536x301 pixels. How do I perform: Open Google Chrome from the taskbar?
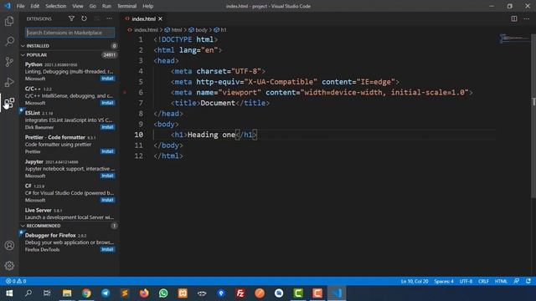[86, 293]
